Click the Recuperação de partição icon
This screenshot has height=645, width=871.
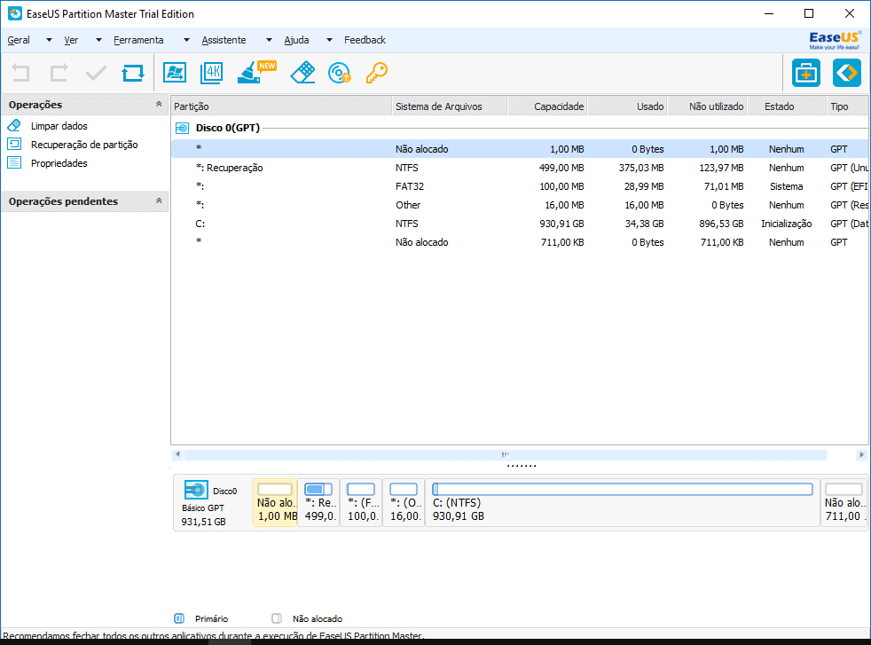(14, 145)
